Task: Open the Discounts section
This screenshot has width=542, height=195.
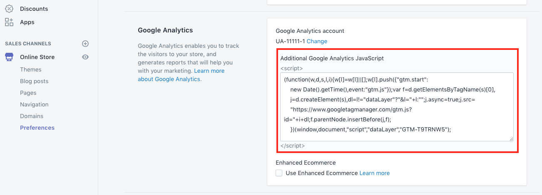Action: coord(34,9)
